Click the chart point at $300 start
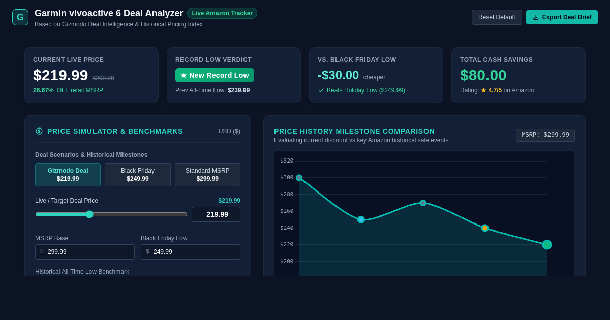Image resolution: width=610 pixels, height=320 pixels. [x=299, y=178]
